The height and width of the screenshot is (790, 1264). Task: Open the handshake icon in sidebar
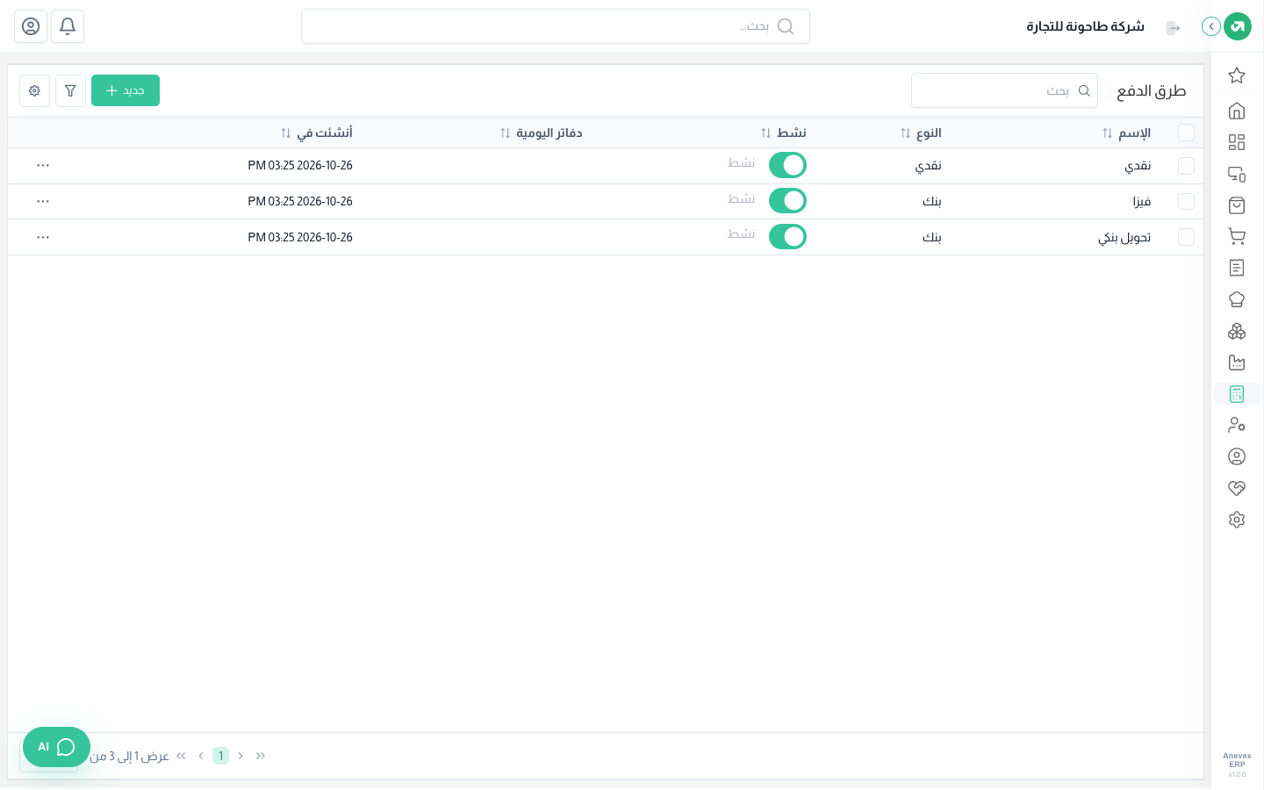coord(1237,488)
